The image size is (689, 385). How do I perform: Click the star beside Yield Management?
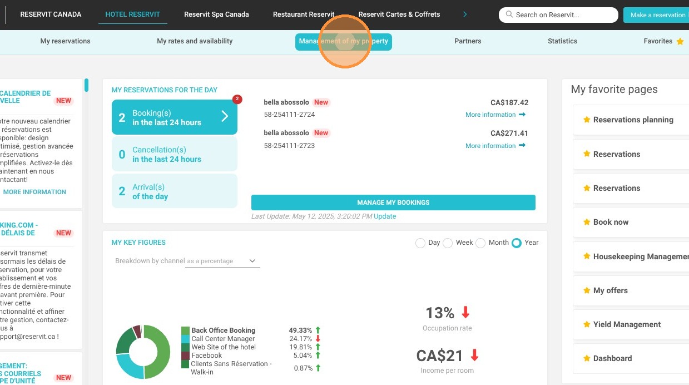point(586,324)
